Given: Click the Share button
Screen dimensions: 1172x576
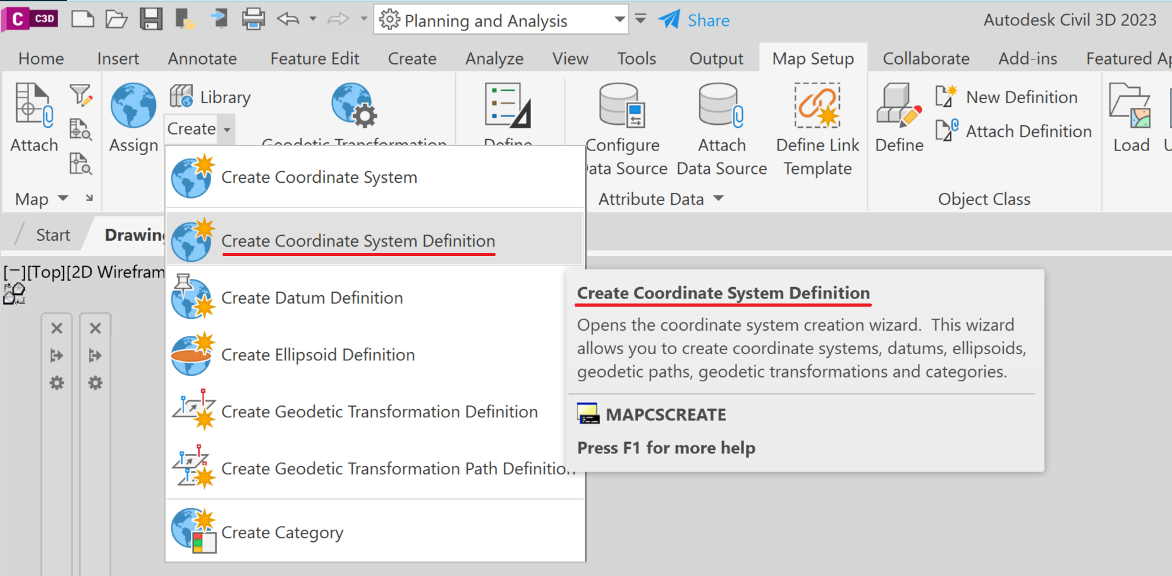Looking at the screenshot, I should [x=694, y=20].
